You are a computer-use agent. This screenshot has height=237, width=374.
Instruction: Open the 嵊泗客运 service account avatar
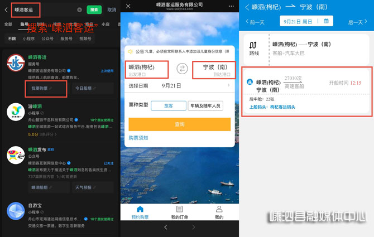pos(16,63)
